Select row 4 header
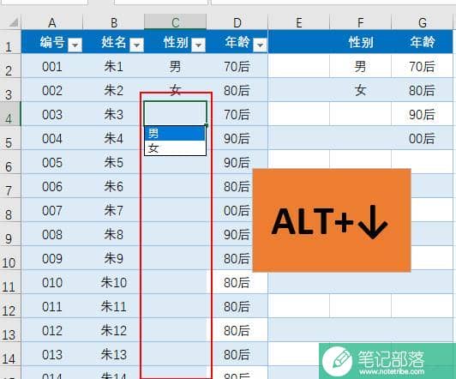This screenshot has height=379, width=456. click(10, 114)
